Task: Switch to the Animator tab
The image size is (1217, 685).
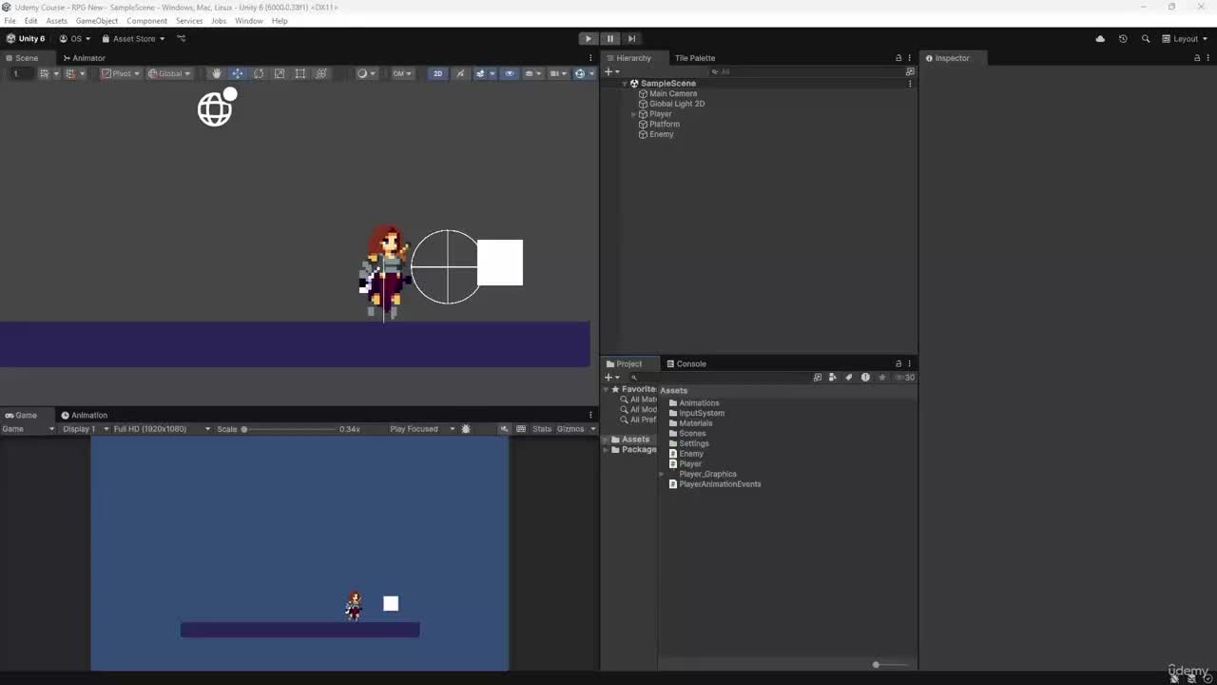Action: pyautogui.click(x=84, y=58)
